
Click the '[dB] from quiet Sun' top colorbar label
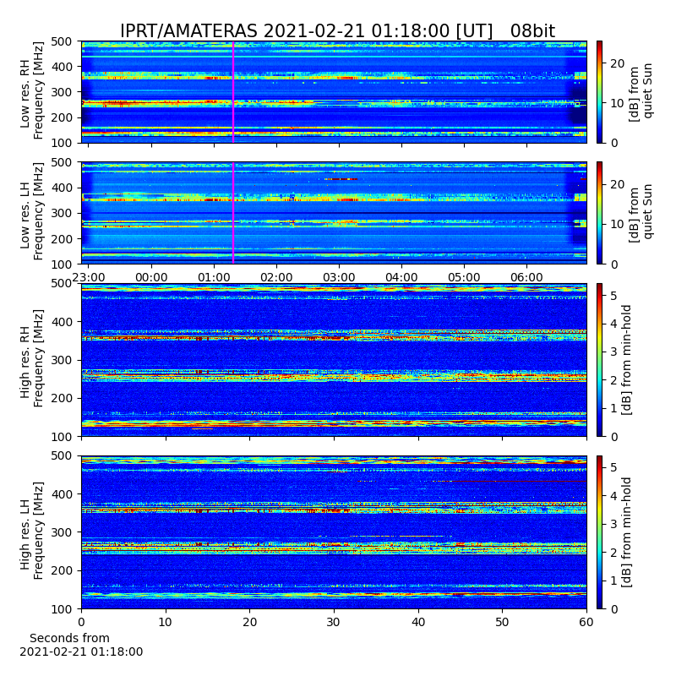click(x=641, y=92)
